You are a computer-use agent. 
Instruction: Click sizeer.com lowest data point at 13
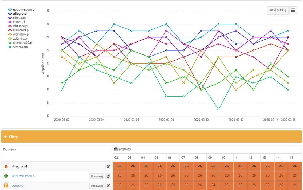[218, 109]
